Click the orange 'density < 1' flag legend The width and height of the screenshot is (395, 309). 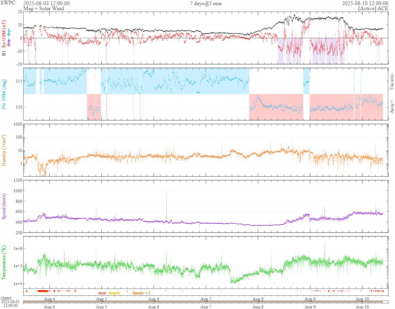coord(141,293)
